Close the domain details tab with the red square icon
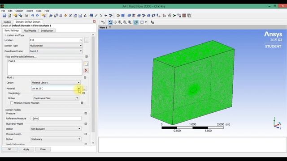 (94, 21)
